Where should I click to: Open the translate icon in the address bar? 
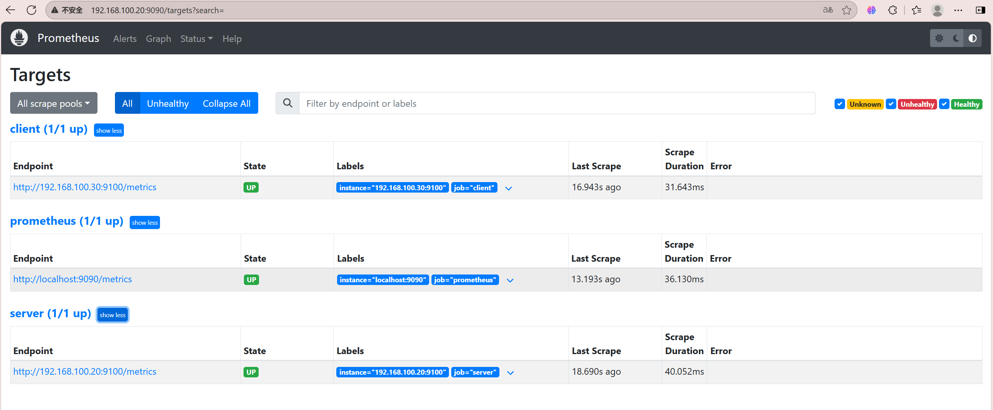tap(828, 10)
